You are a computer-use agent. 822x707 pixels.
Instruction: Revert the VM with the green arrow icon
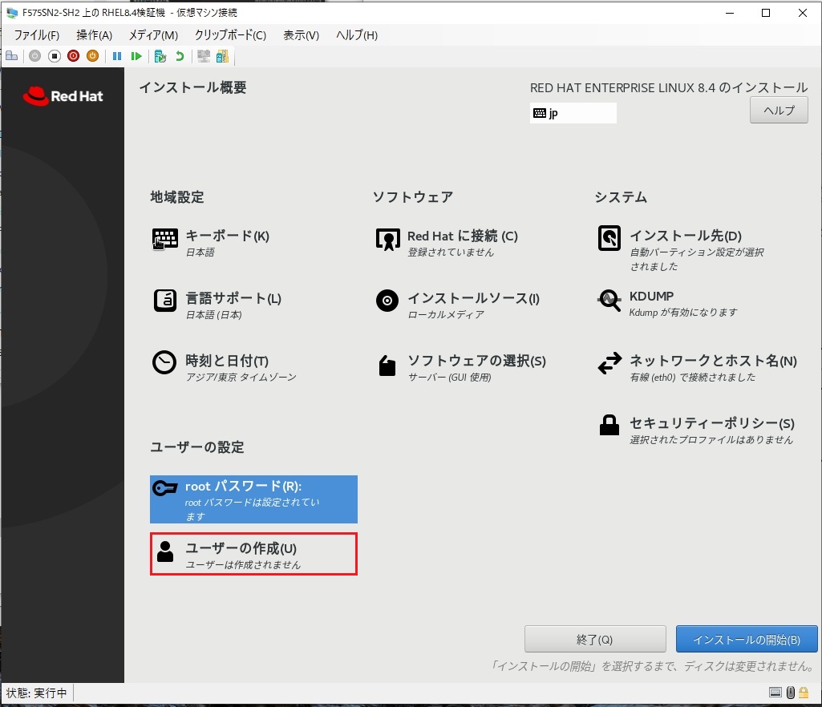click(180, 56)
